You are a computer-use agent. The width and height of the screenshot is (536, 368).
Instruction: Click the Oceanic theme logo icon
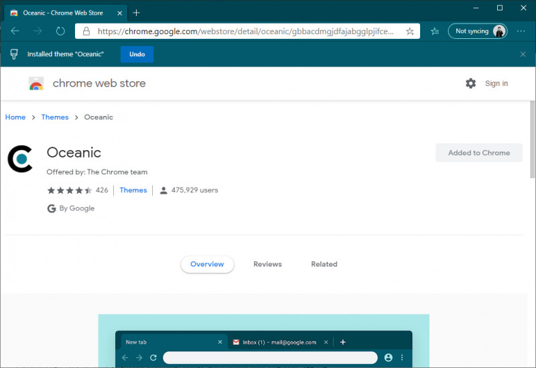pos(21,159)
